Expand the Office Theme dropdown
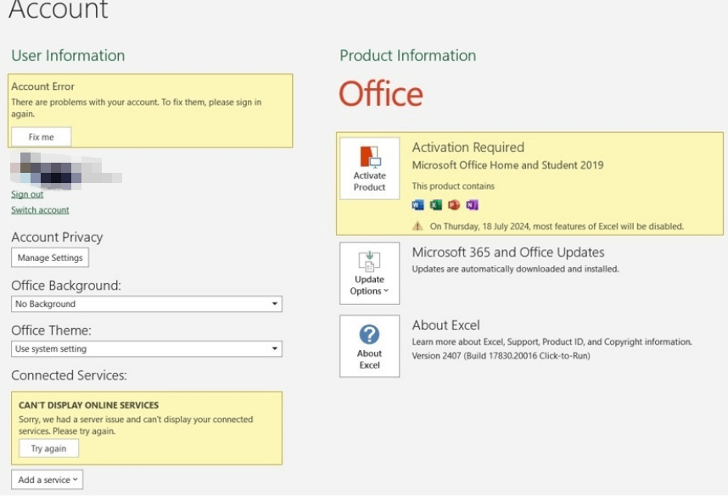 coord(147,349)
